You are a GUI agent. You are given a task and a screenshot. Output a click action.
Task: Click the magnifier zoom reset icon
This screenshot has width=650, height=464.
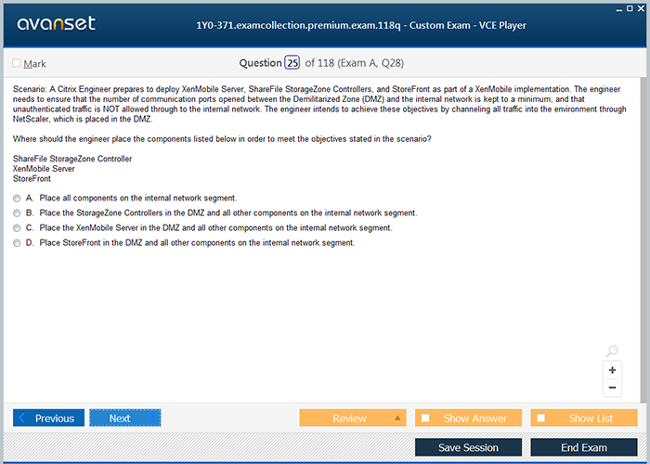612,351
